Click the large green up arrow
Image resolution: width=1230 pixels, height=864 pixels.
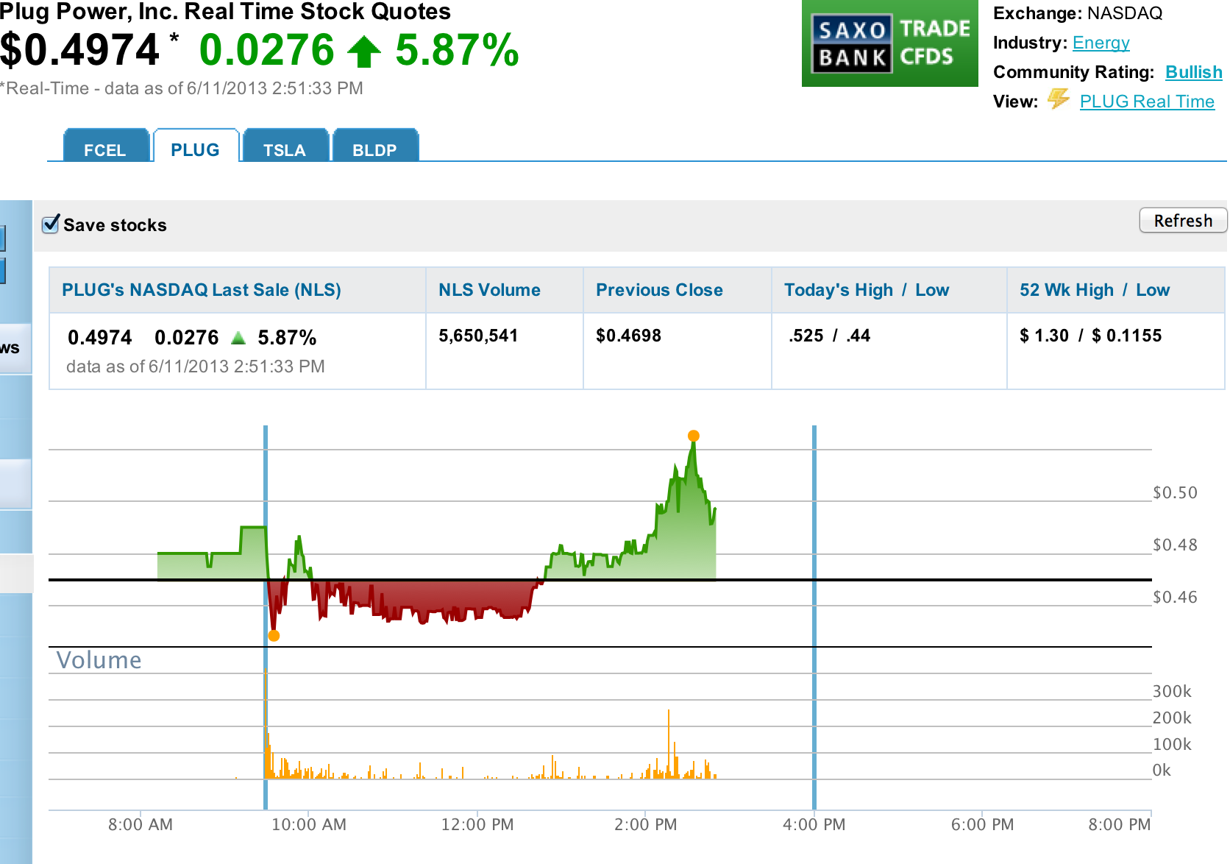tap(363, 52)
